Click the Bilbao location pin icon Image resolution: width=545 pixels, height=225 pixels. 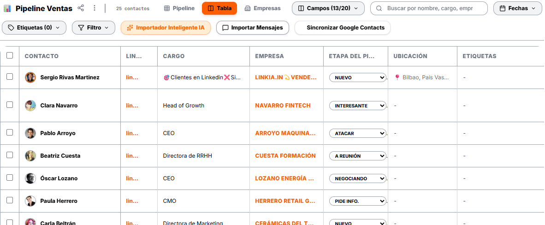(x=397, y=77)
